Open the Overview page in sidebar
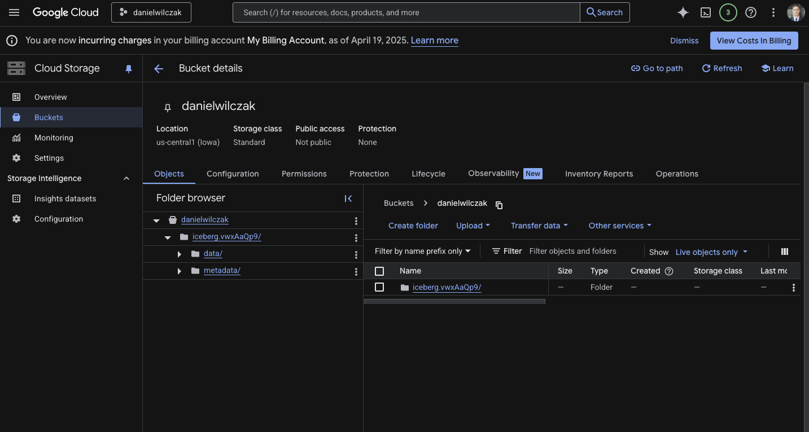 click(71, 97)
